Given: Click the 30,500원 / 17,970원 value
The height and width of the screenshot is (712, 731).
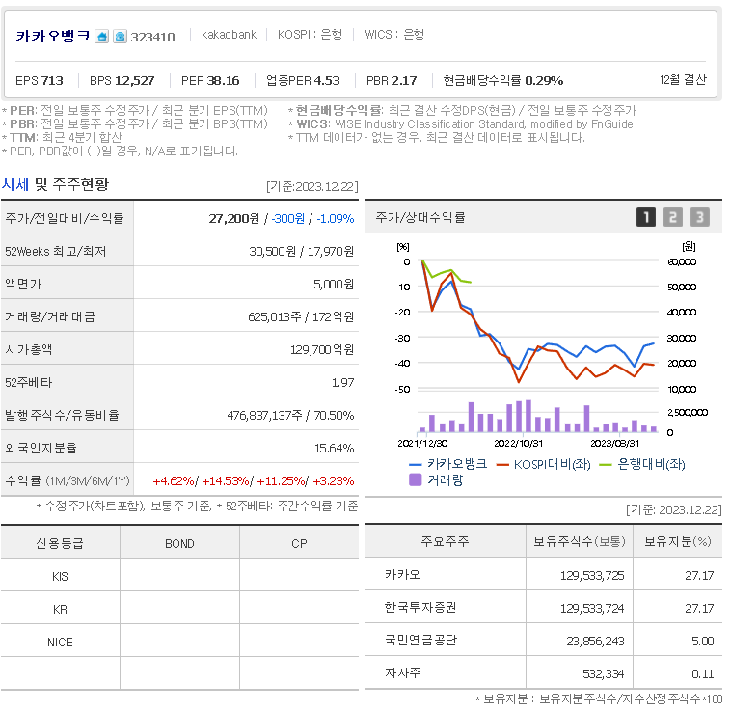Looking at the screenshot, I should (301, 252).
